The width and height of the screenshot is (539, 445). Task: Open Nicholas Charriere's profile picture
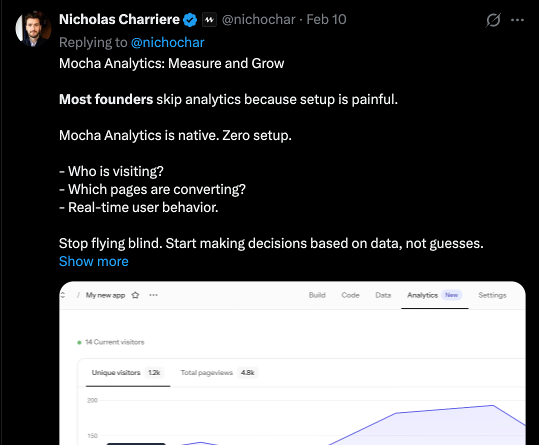pyautogui.click(x=33, y=28)
